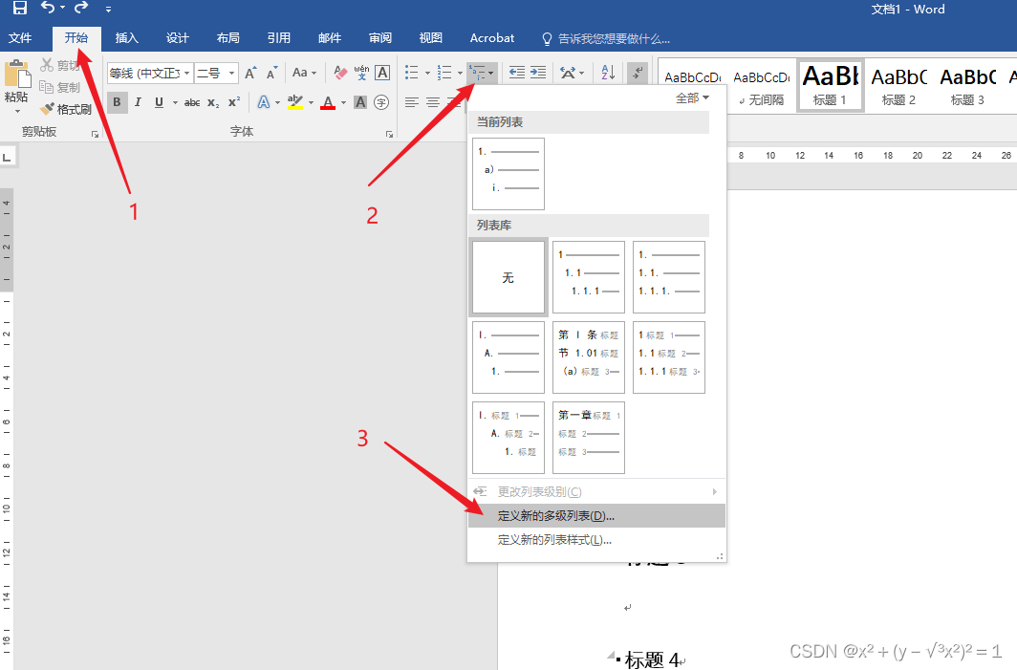Viewport: 1017px width, 670px height.
Task: Decrease font size with the shrink font icon
Action: (x=272, y=73)
